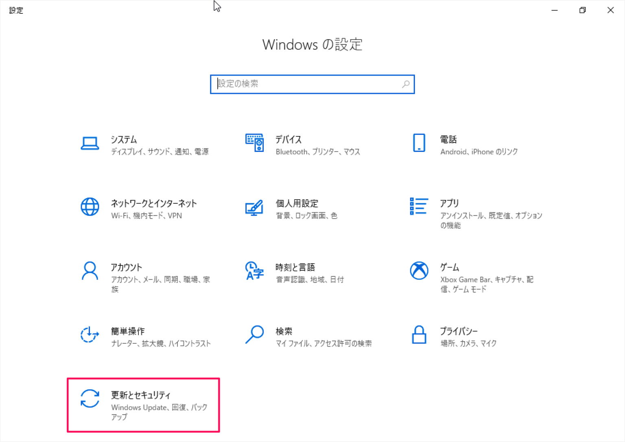Image resolution: width=625 pixels, height=442 pixels.
Task: Click the 設定 window title label
Action: [x=16, y=10]
